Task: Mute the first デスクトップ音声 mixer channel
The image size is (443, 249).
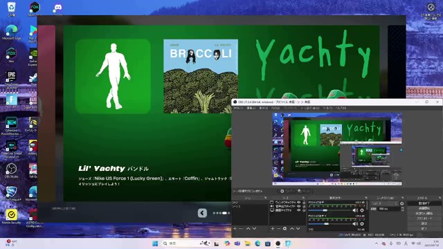Action: [355, 210]
